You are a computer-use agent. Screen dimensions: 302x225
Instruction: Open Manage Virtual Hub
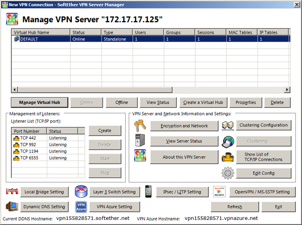tap(40, 102)
